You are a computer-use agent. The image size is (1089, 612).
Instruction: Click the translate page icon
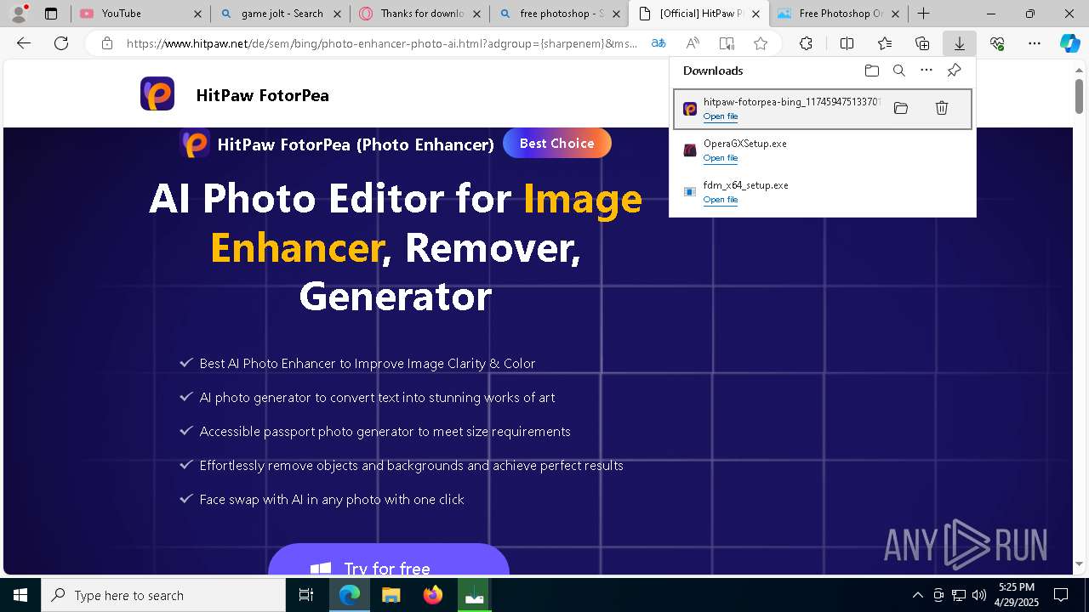[659, 43]
